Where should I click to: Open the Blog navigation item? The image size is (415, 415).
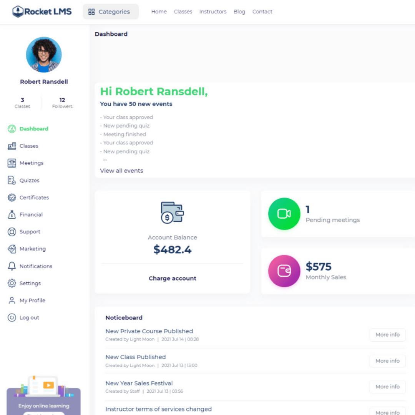(239, 12)
